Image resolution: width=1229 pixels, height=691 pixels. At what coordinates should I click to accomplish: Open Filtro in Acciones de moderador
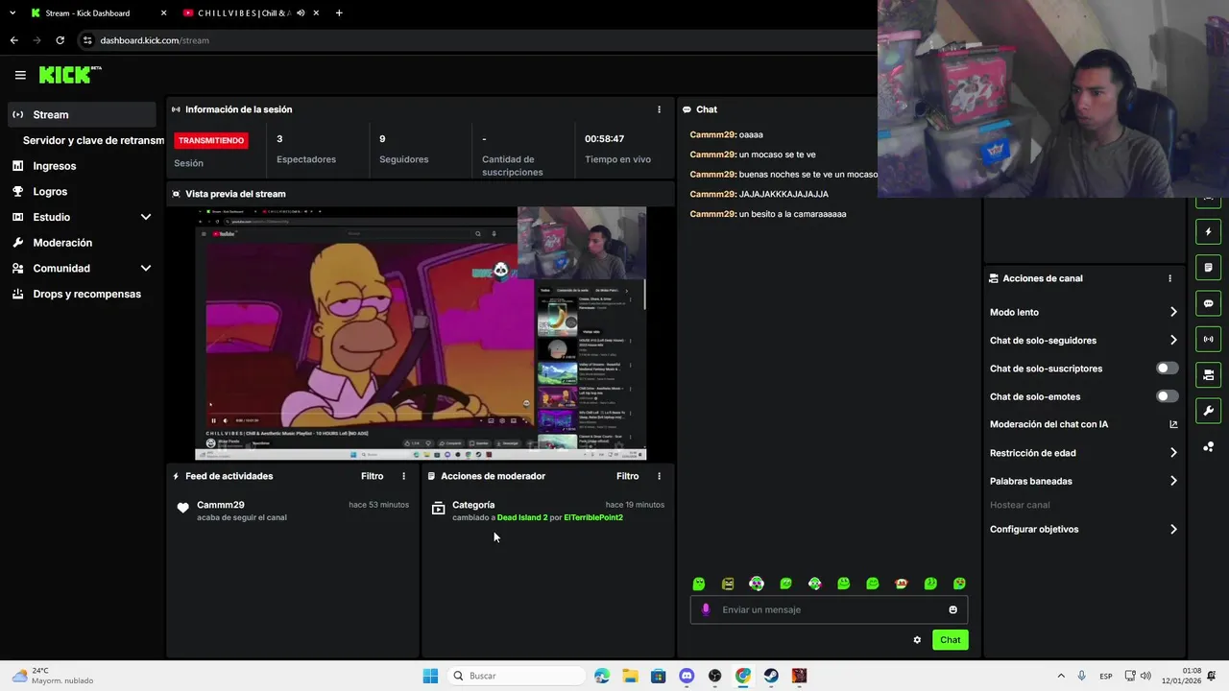627,476
